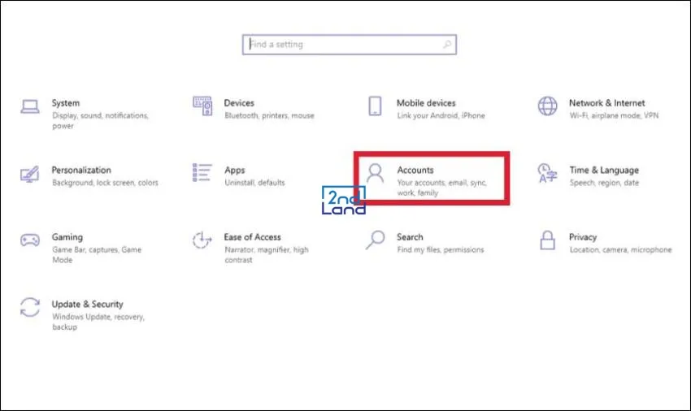The height and width of the screenshot is (411, 691).
Task: Click 'Background, lock screen, colors' description
Action: tap(105, 183)
